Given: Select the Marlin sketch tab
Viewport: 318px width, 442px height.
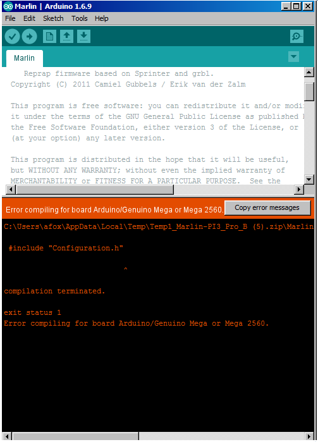Looking at the screenshot, I should [25, 58].
